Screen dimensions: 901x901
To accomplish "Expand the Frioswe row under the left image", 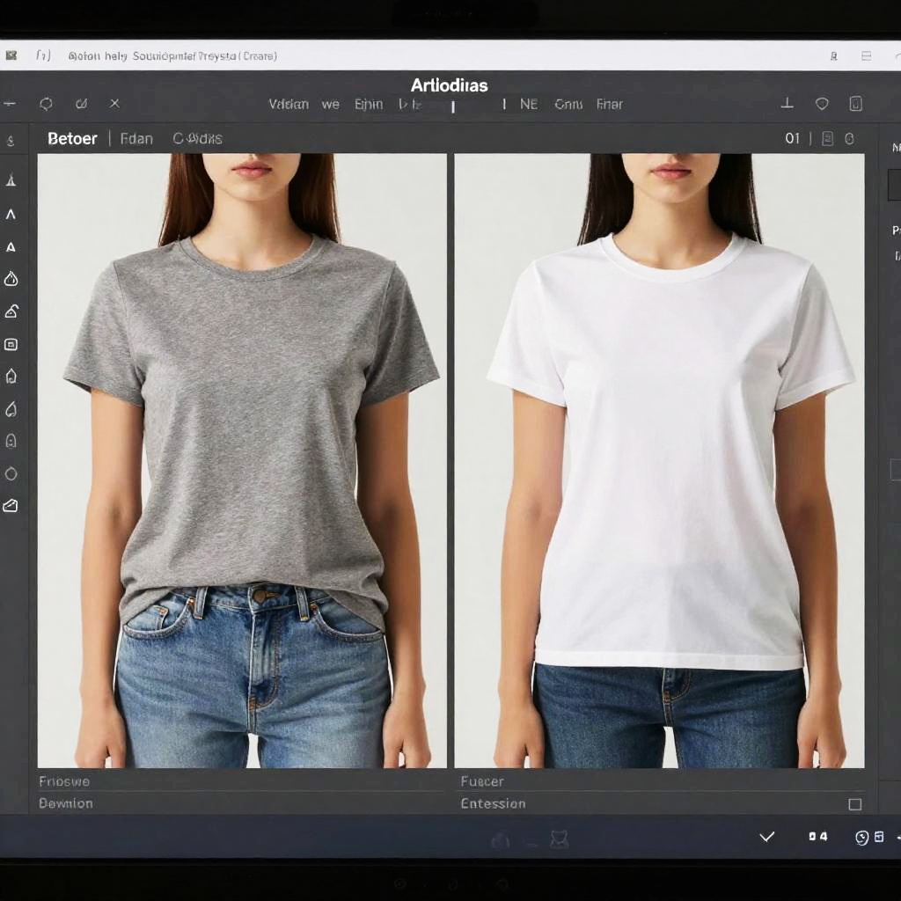I will (64, 781).
